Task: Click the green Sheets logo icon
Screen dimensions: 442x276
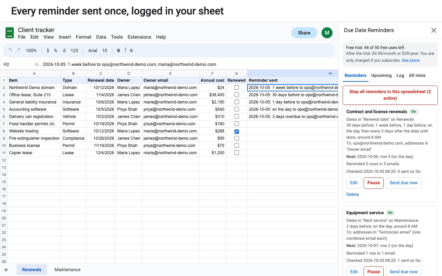Action: [x=10, y=33]
